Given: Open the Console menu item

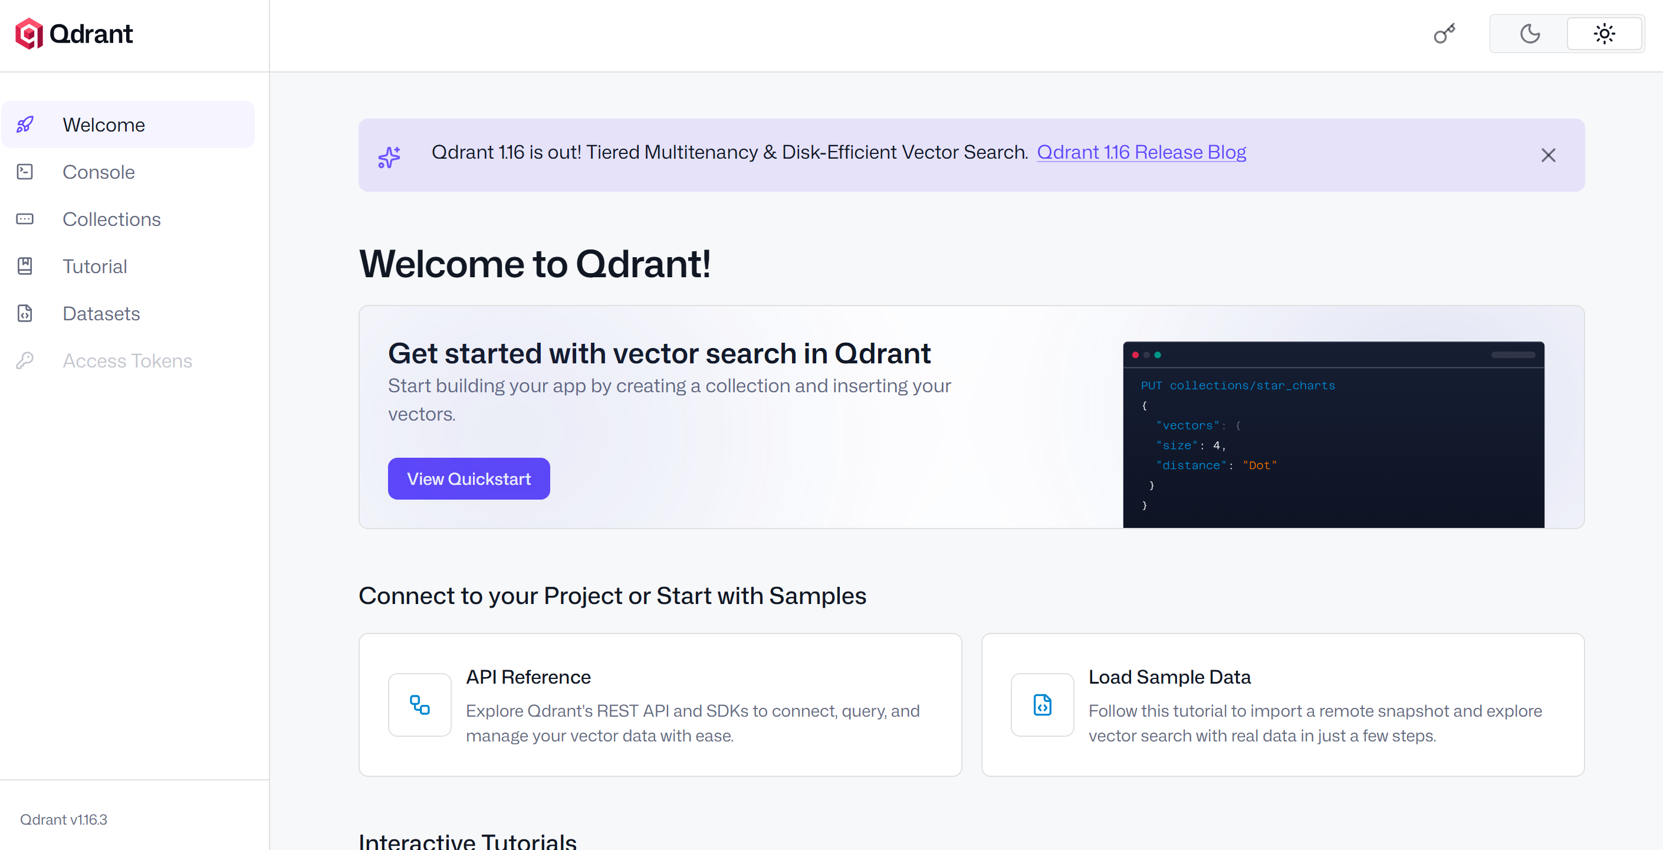Looking at the screenshot, I should click(x=98, y=172).
